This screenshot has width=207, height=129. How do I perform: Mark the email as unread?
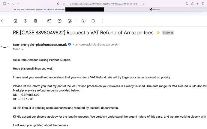click(x=49, y=21)
